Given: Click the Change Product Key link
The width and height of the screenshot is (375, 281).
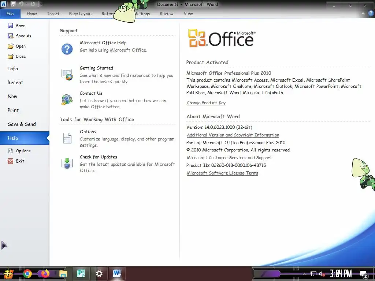Looking at the screenshot, I should pos(206,103).
